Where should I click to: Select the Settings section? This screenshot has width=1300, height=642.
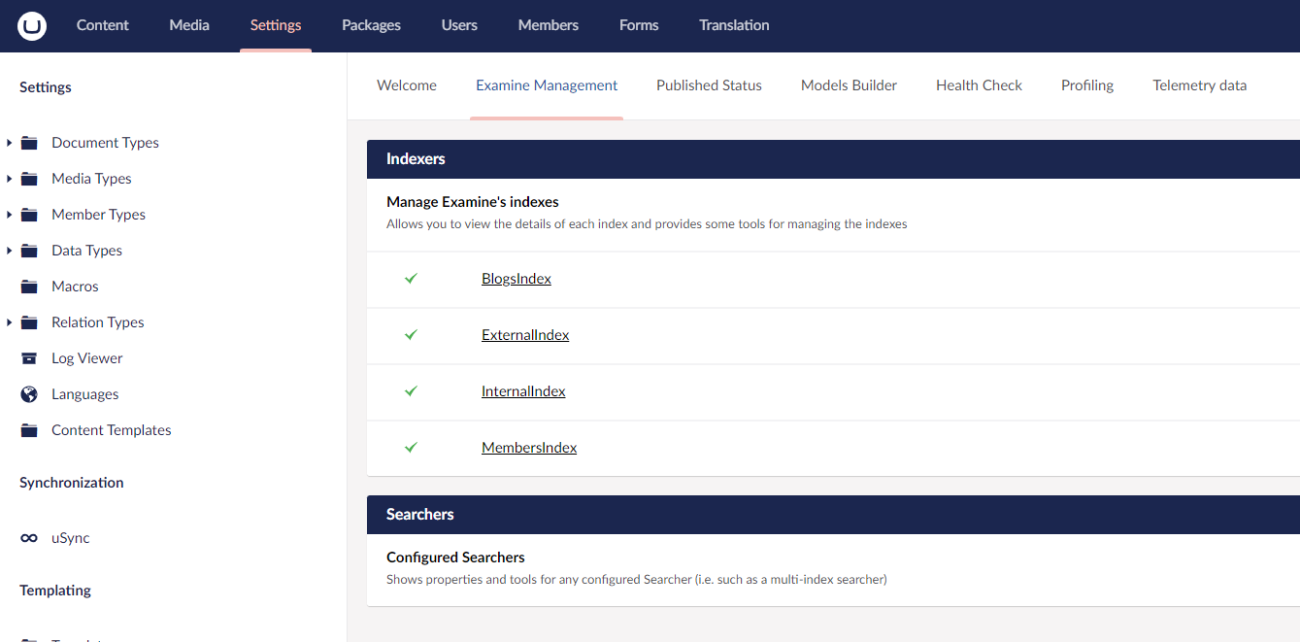click(276, 25)
